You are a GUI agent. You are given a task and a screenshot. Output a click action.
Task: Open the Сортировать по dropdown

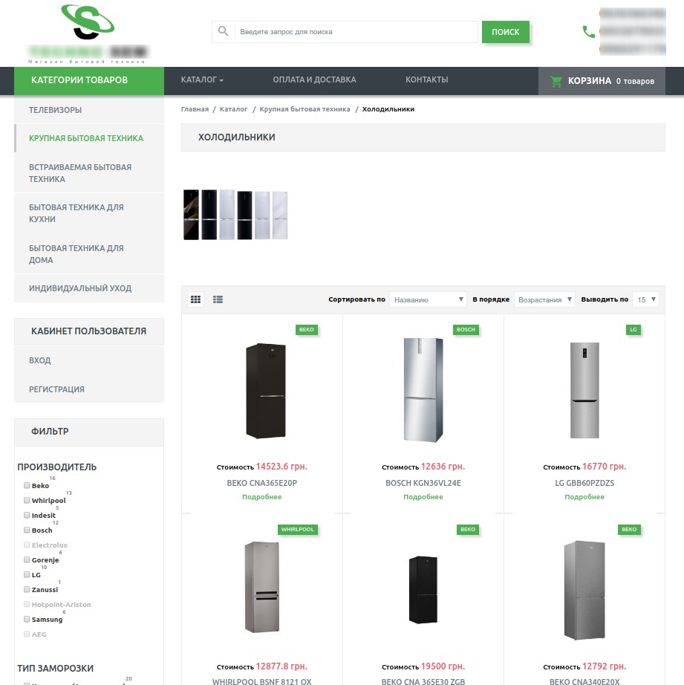coord(428,299)
